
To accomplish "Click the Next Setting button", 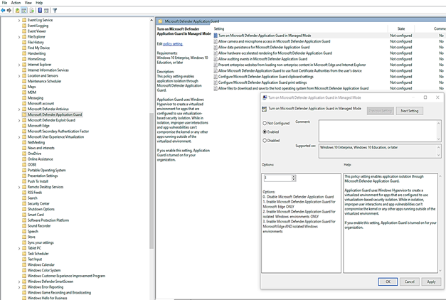I will [409, 111].
